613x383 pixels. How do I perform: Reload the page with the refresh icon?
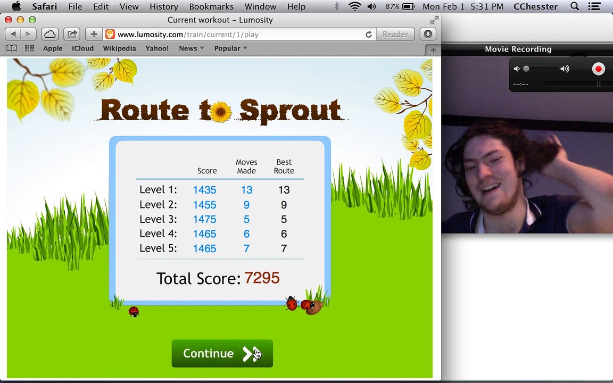pos(368,35)
